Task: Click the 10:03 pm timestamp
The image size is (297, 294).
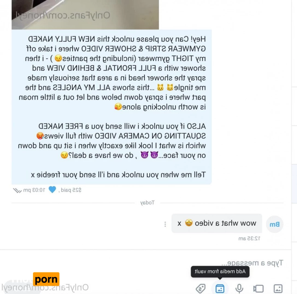Action: tap(34, 190)
